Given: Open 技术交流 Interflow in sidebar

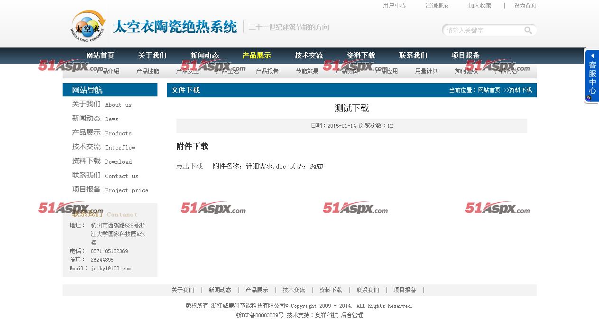Looking at the screenshot, I should tap(104, 147).
